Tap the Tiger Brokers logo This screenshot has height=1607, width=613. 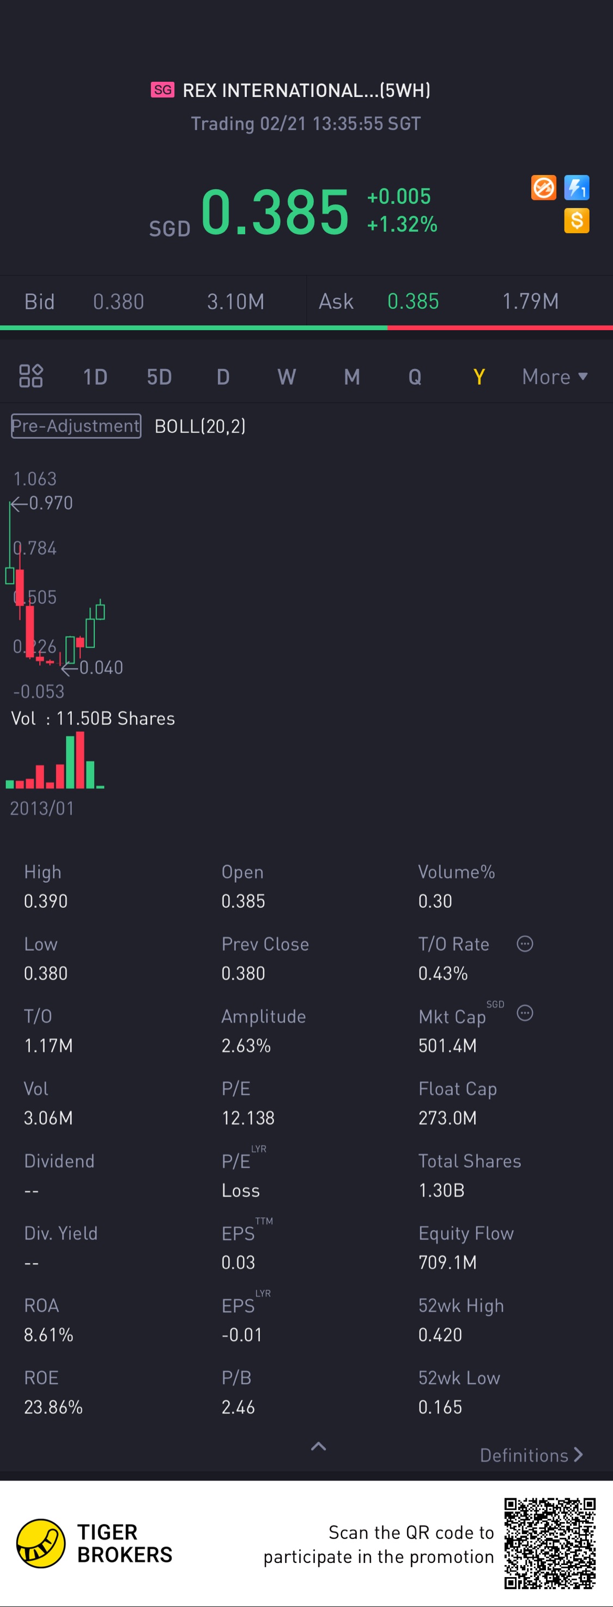point(41,1543)
